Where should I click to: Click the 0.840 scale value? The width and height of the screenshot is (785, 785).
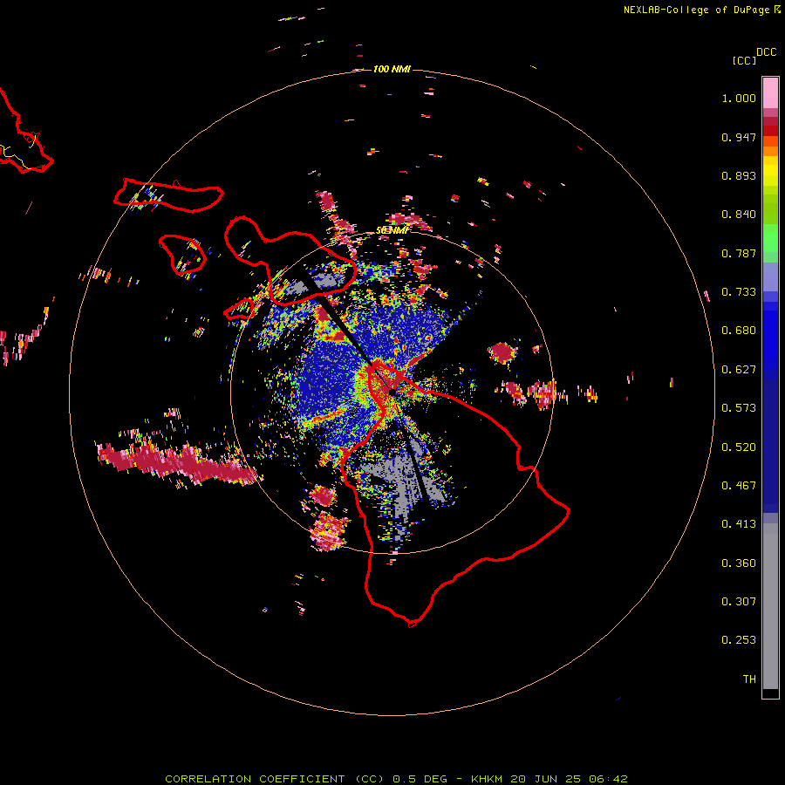click(x=739, y=215)
